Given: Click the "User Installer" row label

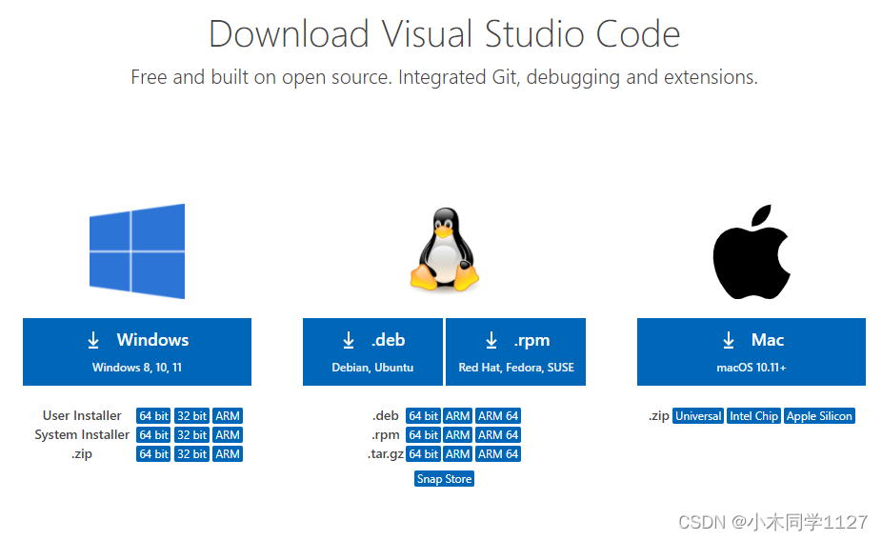Looking at the screenshot, I should pyautogui.click(x=82, y=415).
